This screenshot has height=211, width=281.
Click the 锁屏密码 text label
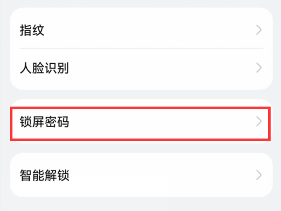(x=44, y=122)
